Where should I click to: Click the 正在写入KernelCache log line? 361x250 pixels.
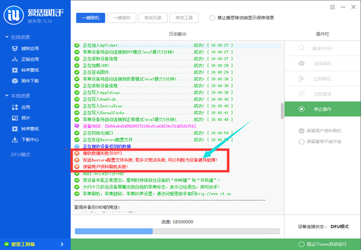coord(158,113)
